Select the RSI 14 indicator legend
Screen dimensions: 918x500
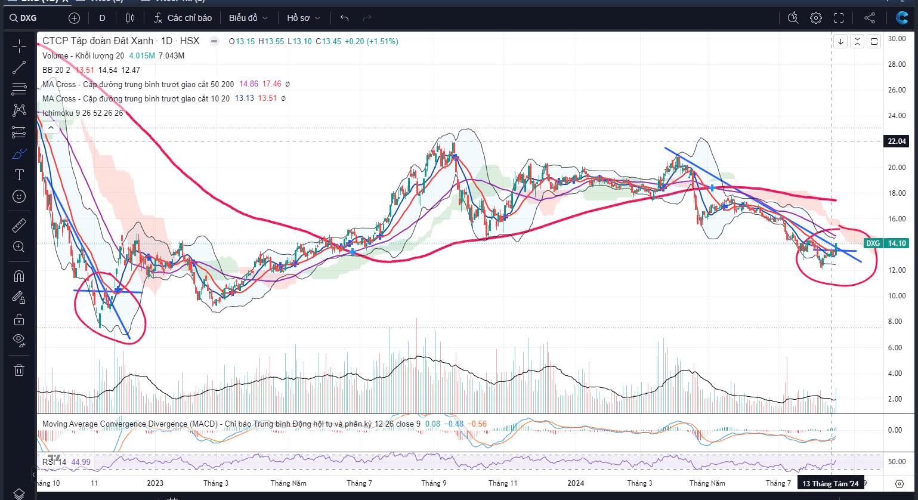[54, 462]
